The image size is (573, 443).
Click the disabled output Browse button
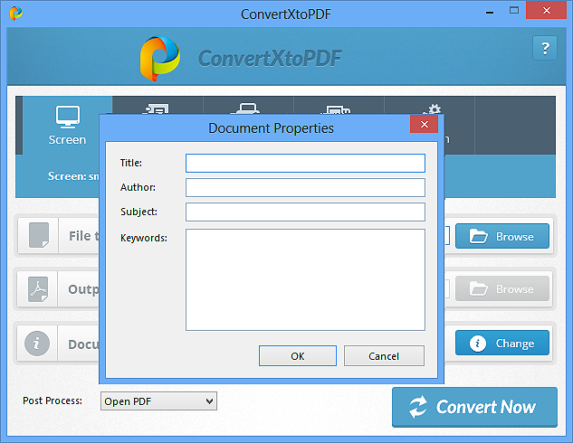tap(502, 288)
